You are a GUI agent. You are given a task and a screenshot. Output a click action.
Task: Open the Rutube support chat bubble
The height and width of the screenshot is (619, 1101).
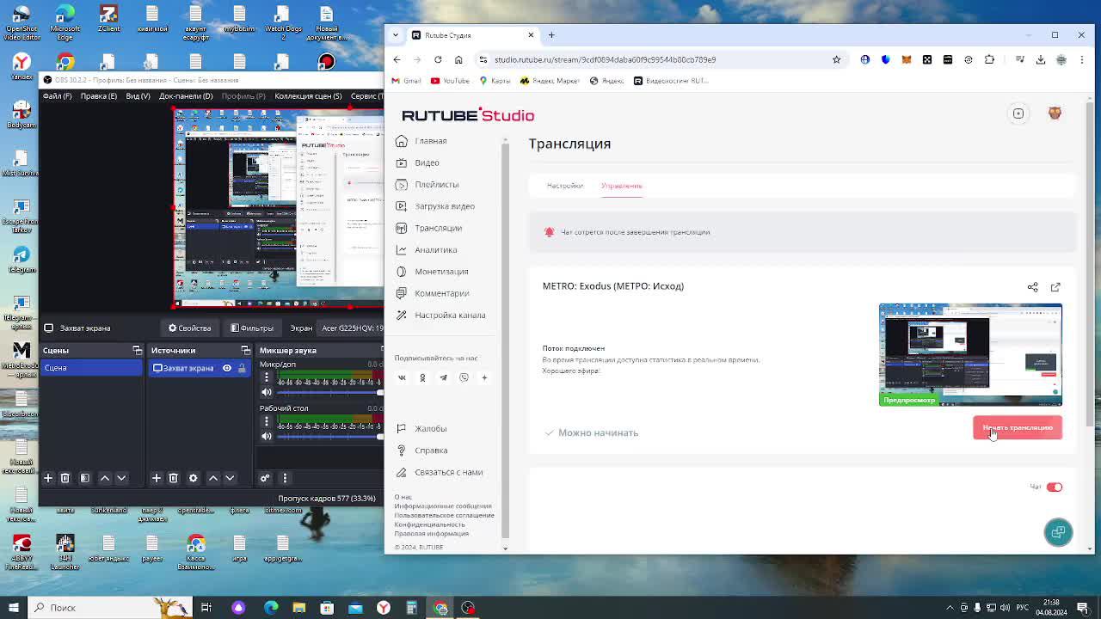tap(1058, 532)
